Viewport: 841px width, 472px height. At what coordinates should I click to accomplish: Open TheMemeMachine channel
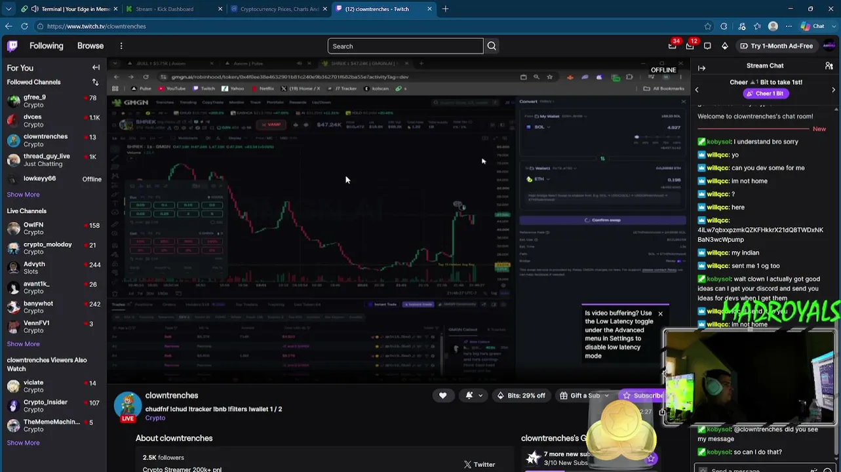(x=52, y=425)
